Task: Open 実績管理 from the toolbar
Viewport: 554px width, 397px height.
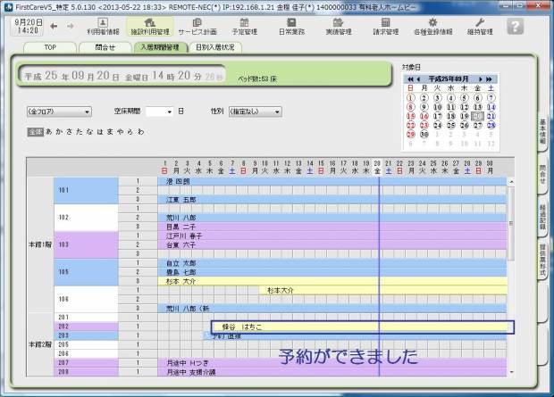Action: pyautogui.click(x=338, y=25)
